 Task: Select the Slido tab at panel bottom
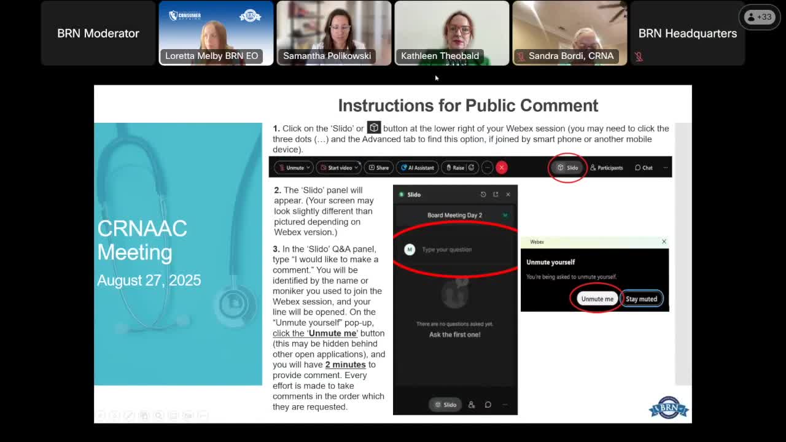(445, 405)
